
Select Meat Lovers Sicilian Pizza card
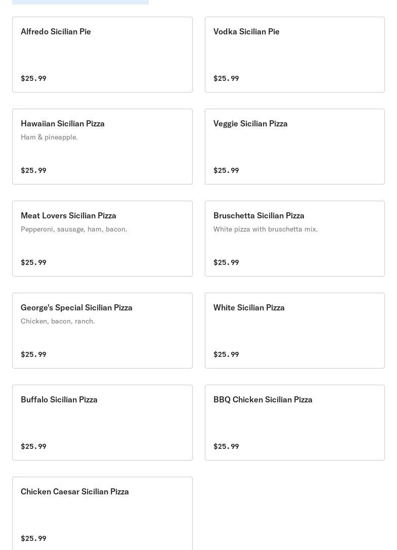(x=102, y=239)
